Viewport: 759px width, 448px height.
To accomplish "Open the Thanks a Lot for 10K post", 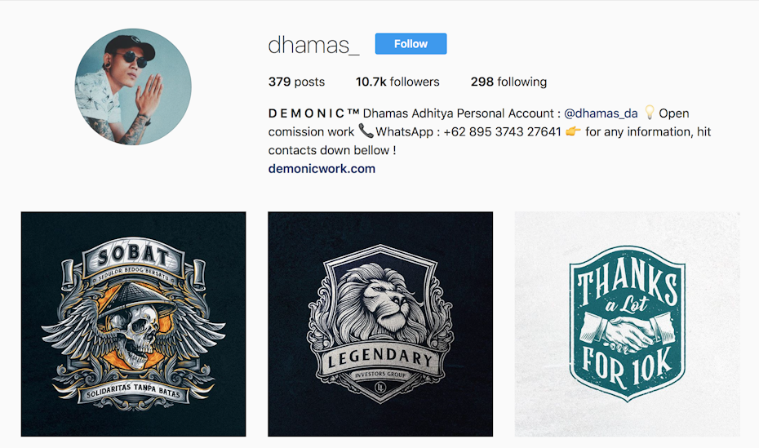I will 628,324.
